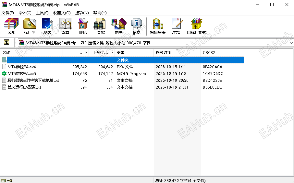The width and height of the screenshot is (294, 183).
Task: Click modified time 2026-10-19 21:31
Action: pos(172,87)
